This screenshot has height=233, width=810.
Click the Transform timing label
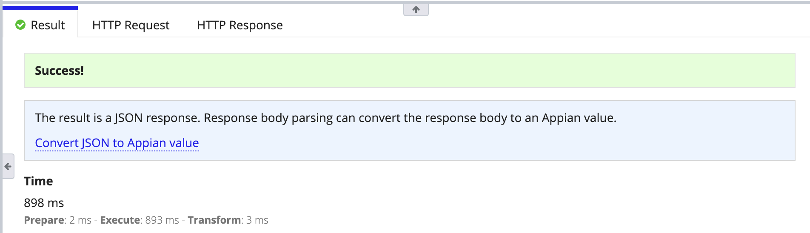pyautogui.click(x=214, y=220)
